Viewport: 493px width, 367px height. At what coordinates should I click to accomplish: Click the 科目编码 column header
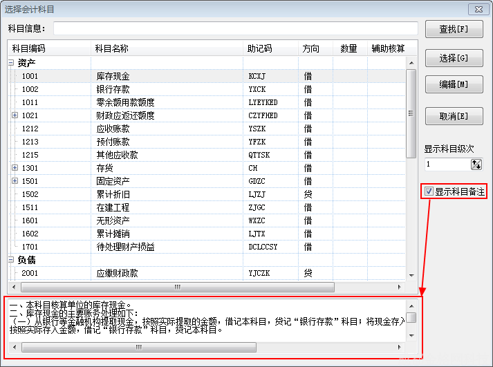tap(29, 48)
